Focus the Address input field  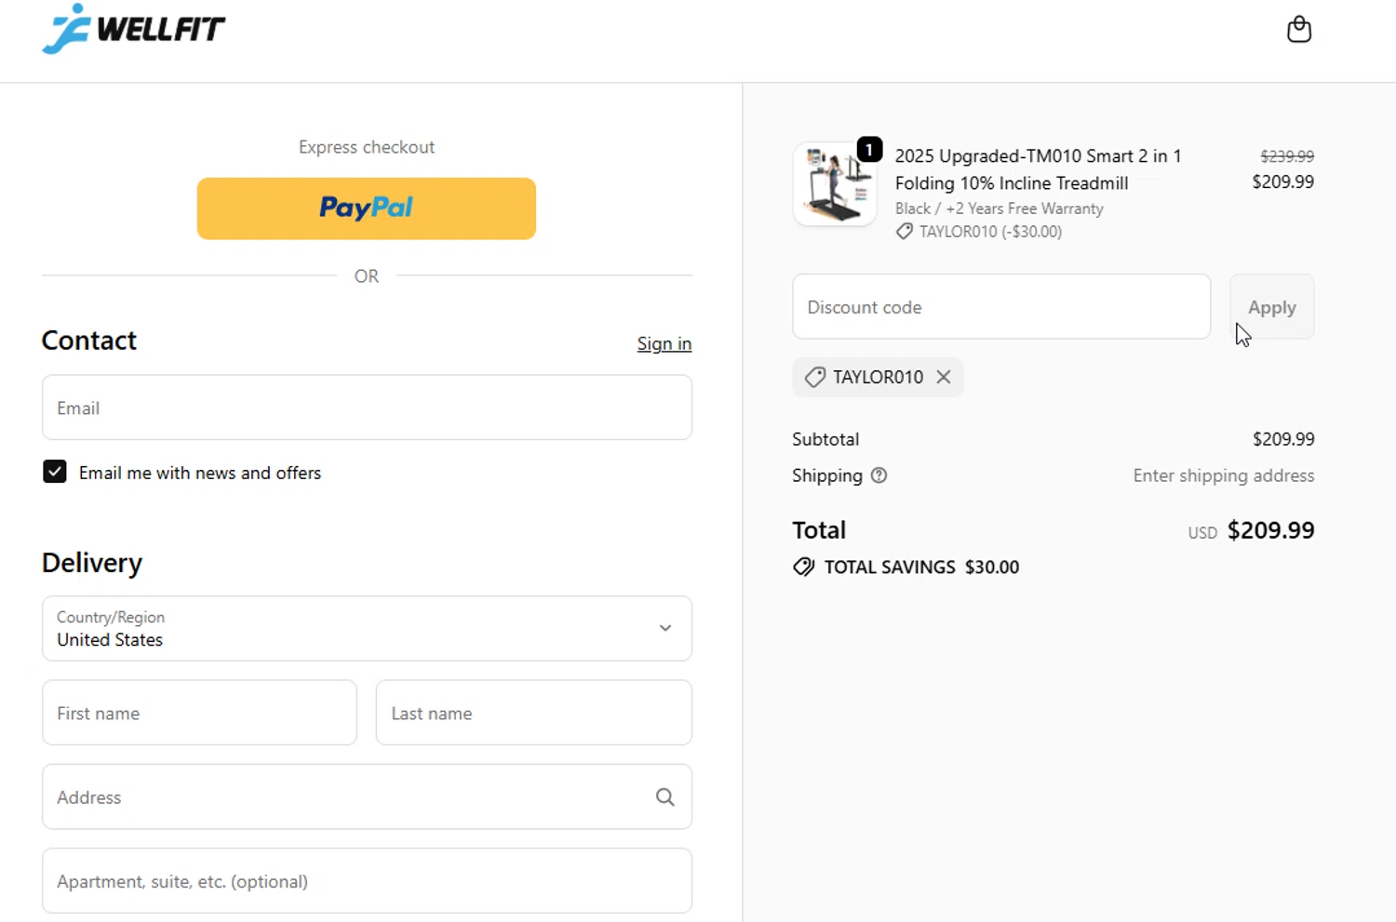(x=367, y=797)
